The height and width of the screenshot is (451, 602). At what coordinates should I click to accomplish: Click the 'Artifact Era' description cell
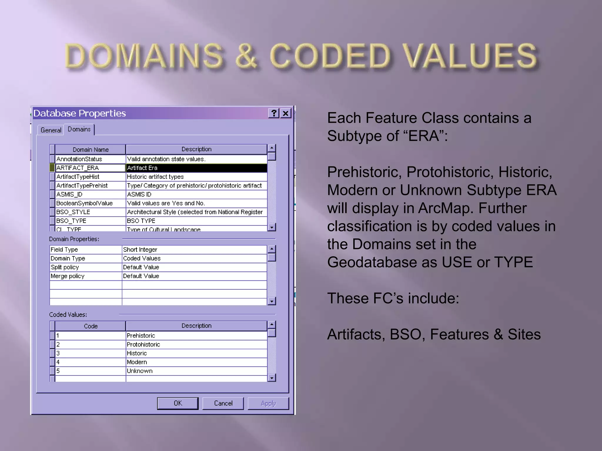196,168
